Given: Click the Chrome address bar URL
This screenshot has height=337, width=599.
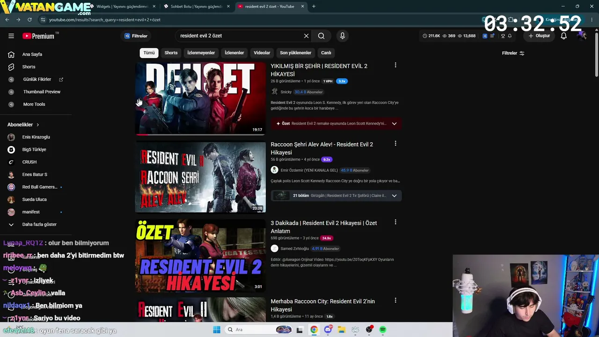Looking at the screenshot, I should [x=105, y=20].
